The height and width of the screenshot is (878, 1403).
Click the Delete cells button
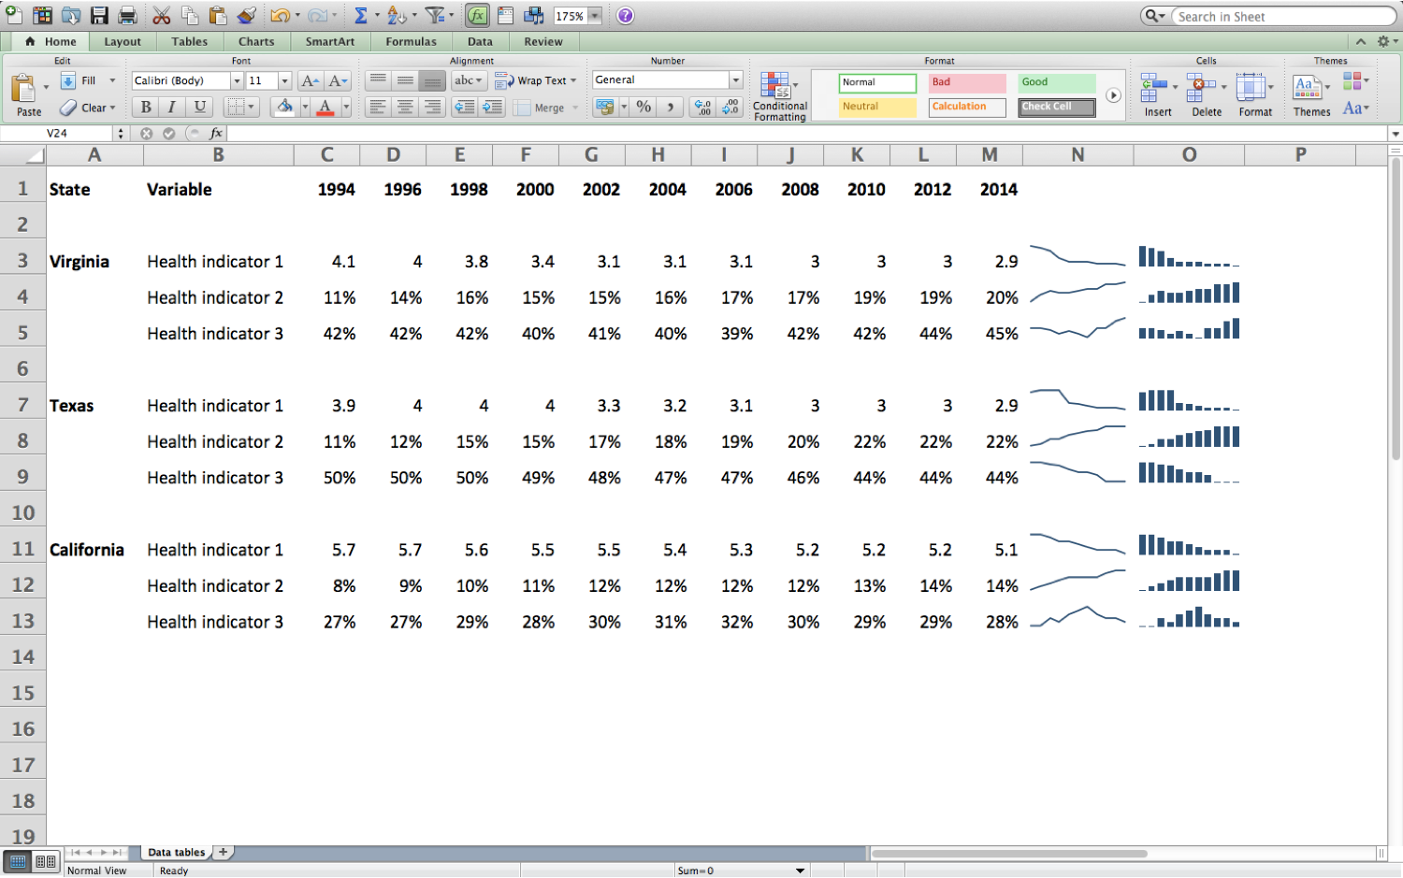click(1207, 96)
